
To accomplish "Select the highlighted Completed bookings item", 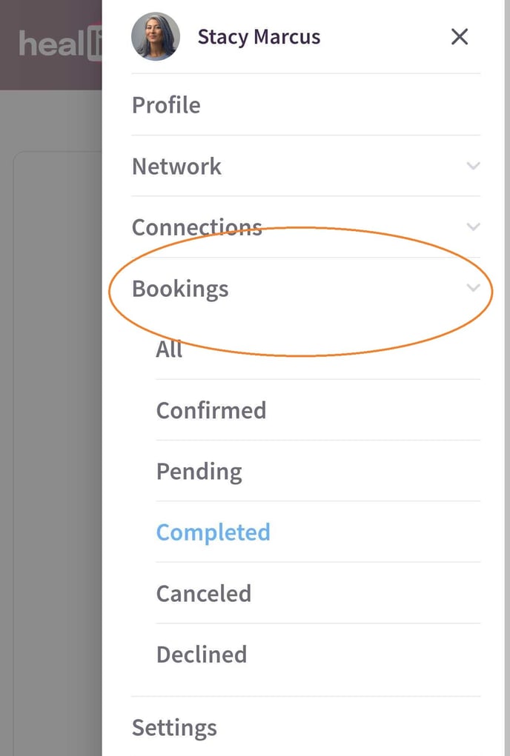I will [213, 532].
